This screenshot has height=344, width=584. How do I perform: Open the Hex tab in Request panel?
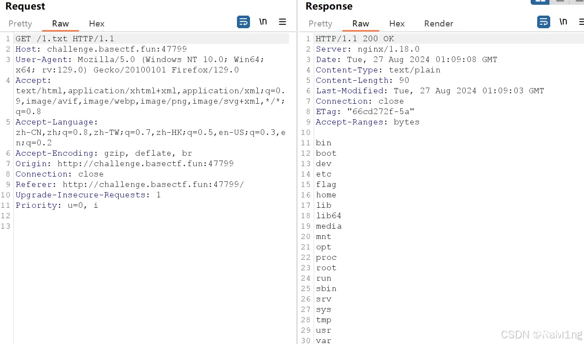97,23
